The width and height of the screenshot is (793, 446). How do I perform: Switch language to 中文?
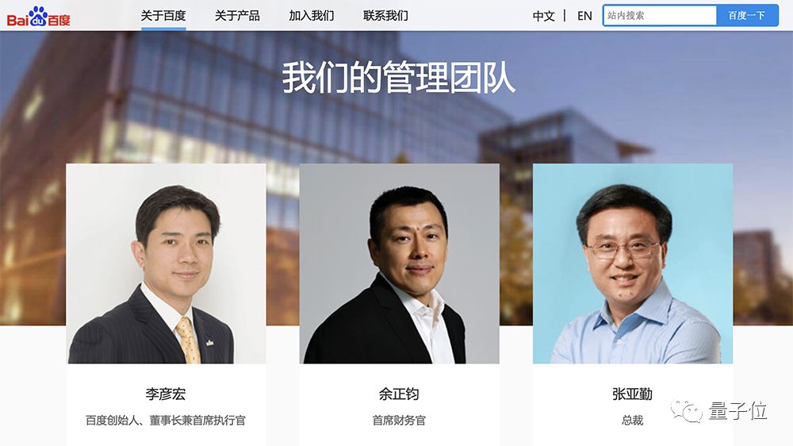544,16
